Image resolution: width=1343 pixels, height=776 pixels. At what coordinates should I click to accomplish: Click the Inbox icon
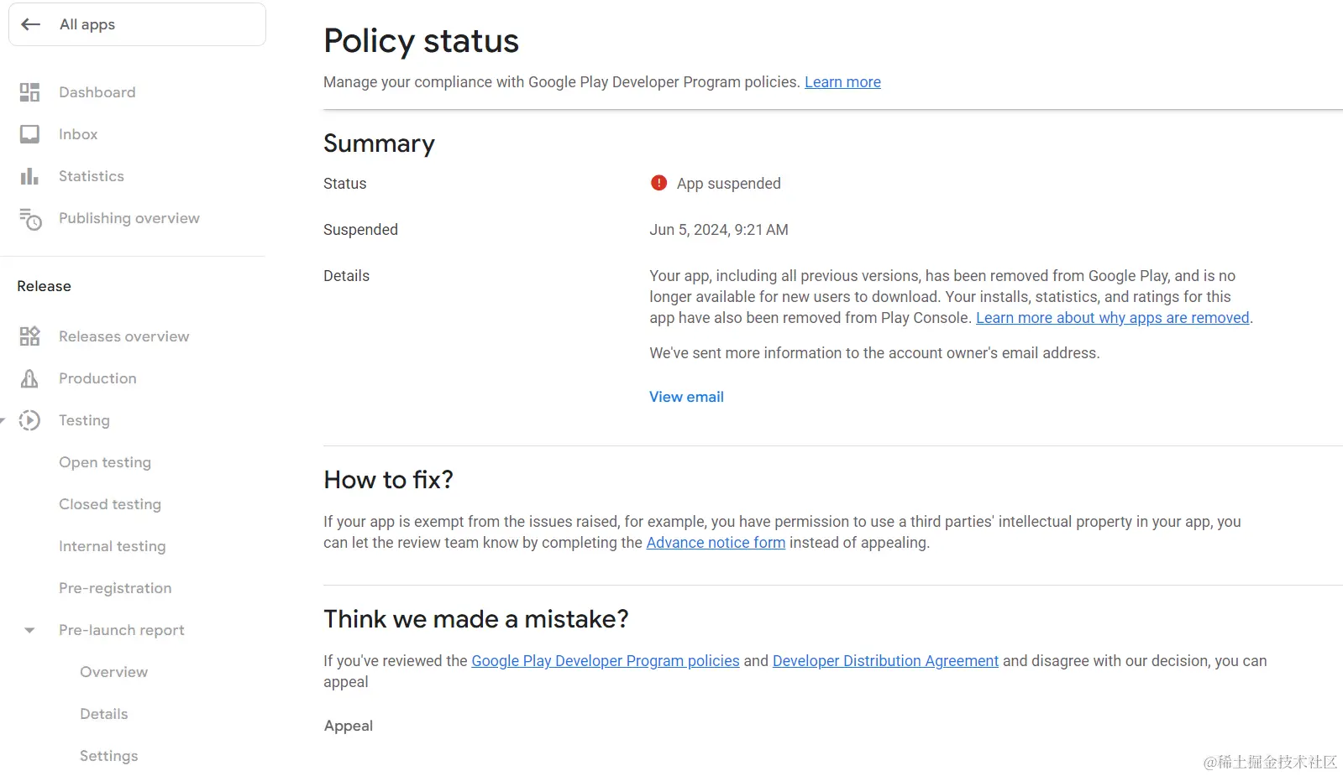(29, 134)
